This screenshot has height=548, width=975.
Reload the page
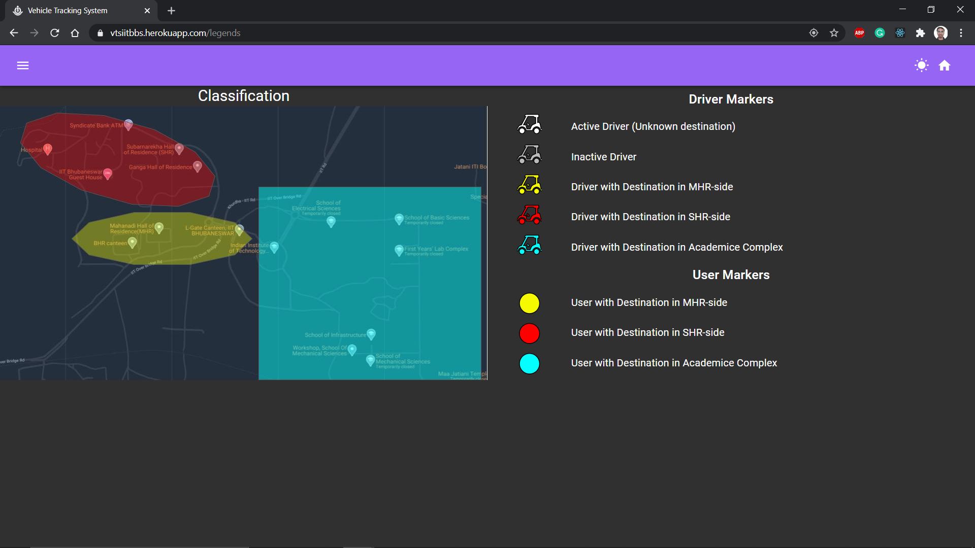point(55,33)
